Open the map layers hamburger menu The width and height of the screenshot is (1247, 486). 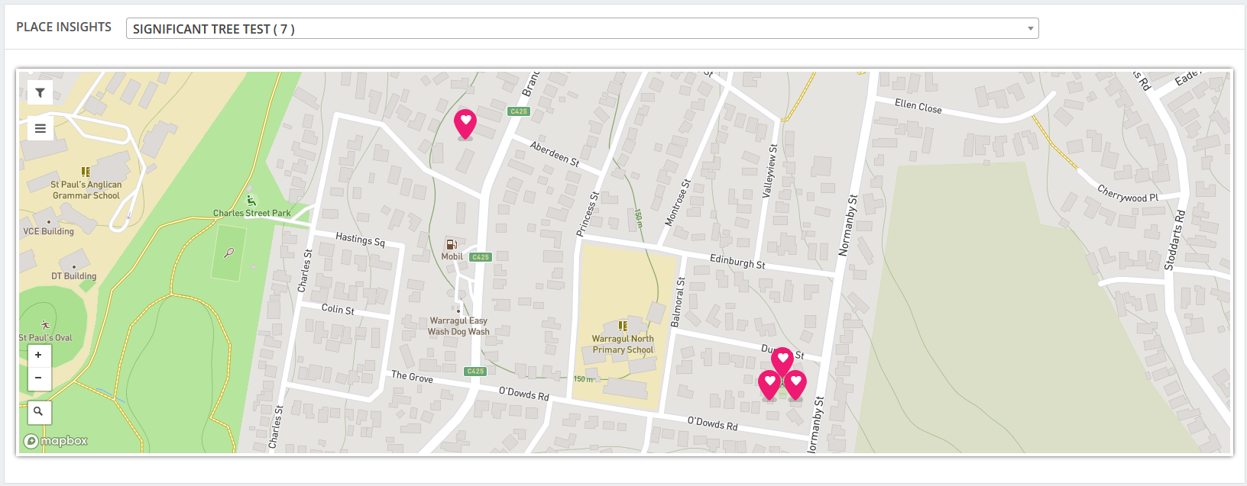click(40, 128)
